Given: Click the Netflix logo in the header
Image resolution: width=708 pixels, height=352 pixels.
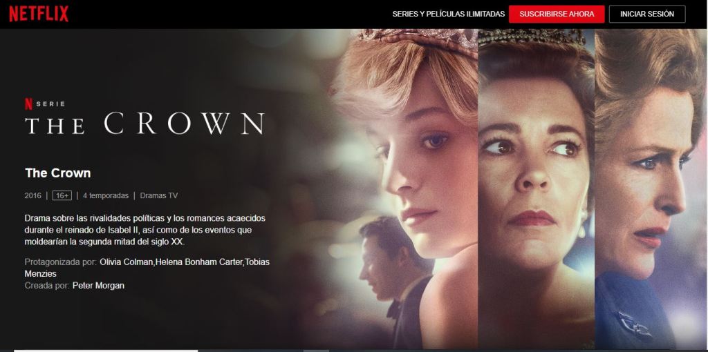Looking at the screenshot, I should tap(39, 14).
